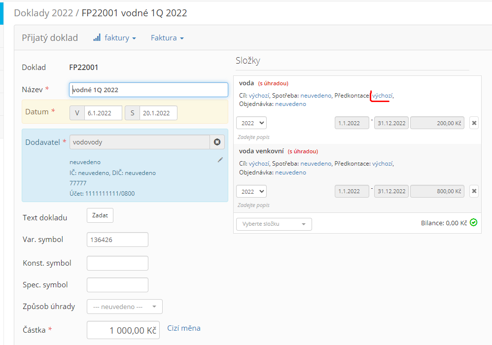The height and width of the screenshot is (345, 492).
Task: Click Předkontace výchozí link in voda venkovní
Action: coord(382,164)
